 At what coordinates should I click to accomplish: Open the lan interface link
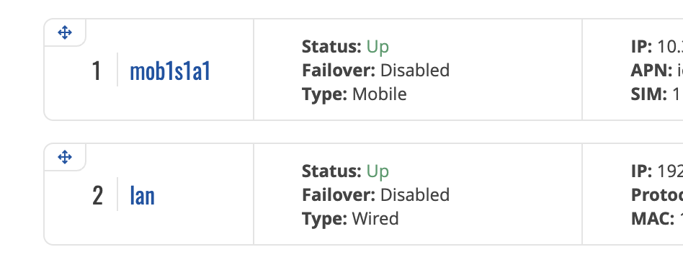[x=143, y=195]
